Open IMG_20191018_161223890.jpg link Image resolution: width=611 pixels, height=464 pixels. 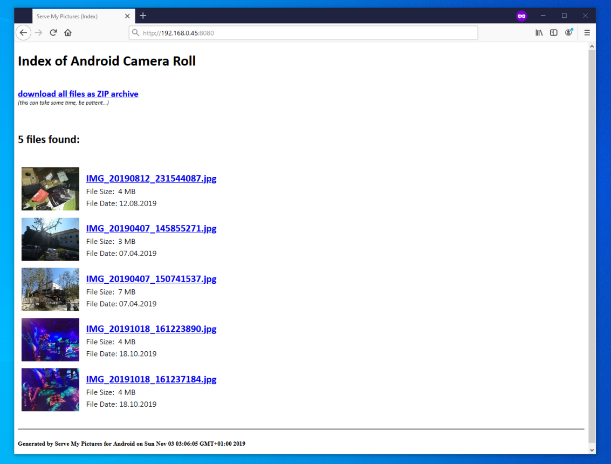click(x=151, y=329)
